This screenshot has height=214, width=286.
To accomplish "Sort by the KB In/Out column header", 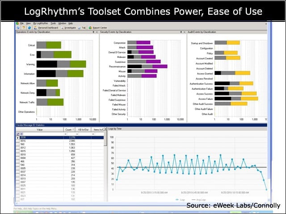I will pyautogui.click(x=83, y=130).
